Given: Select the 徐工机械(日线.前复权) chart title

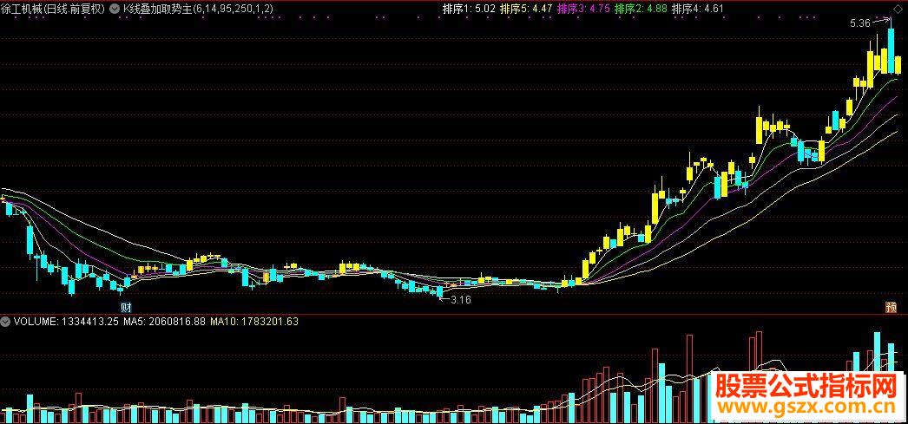Looking at the screenshot, I should click(53, 9).
